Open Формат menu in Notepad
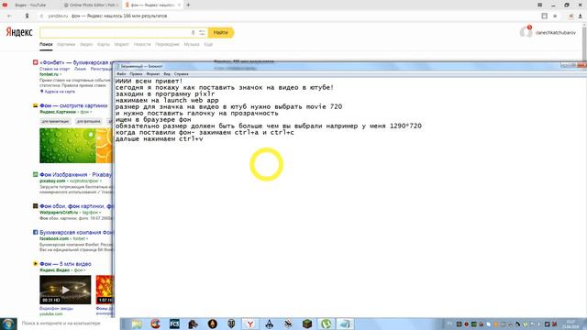This screenshot has height=330, width=587. pos(153,74)
